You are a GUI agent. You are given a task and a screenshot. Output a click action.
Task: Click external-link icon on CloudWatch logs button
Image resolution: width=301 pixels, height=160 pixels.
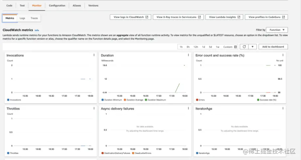147,17
